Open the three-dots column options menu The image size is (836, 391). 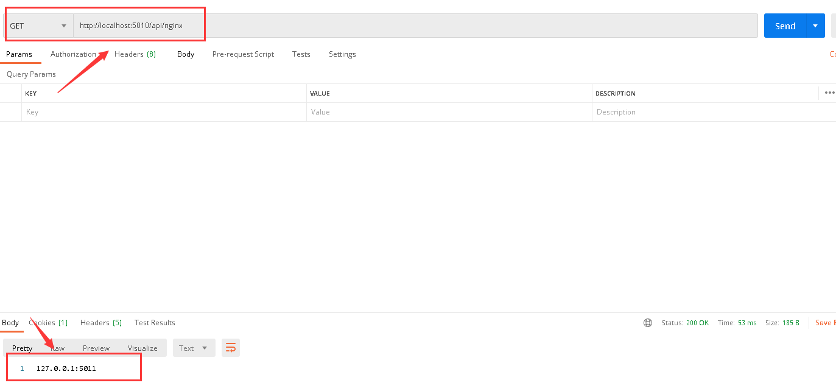(x=829, y=93)
